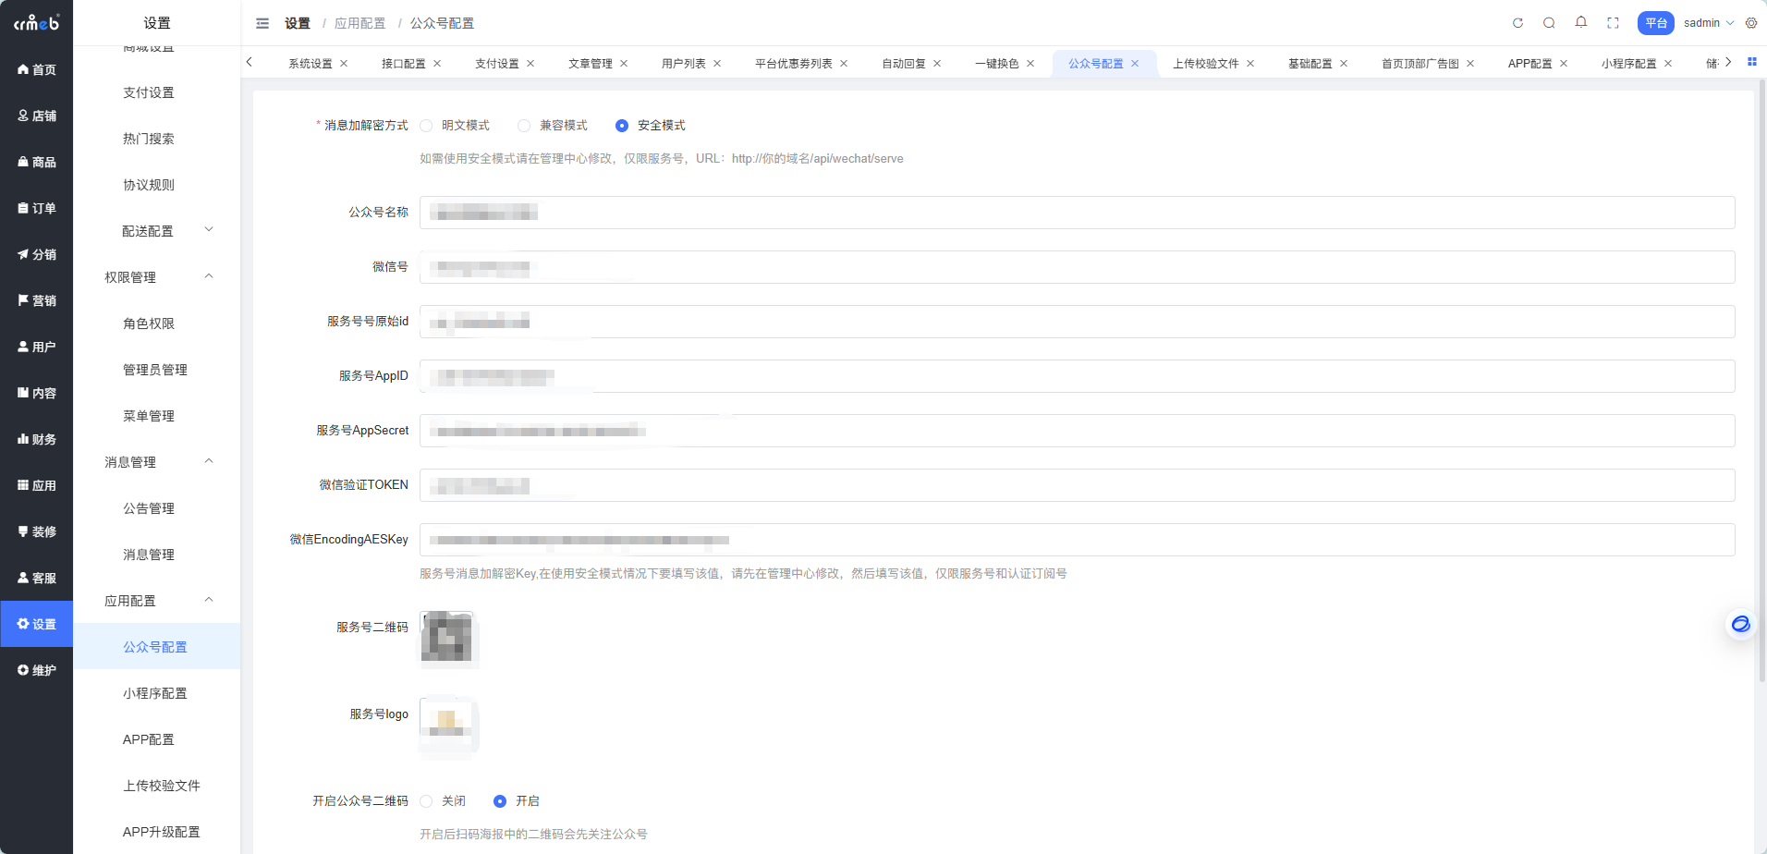Open the 用户 sidebar section
The image size is (1767, 854).
pyautogui.click(x=37, y=347)
